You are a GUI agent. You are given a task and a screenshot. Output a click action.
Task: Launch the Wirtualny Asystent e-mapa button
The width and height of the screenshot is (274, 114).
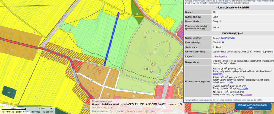[x=252, y=107]
